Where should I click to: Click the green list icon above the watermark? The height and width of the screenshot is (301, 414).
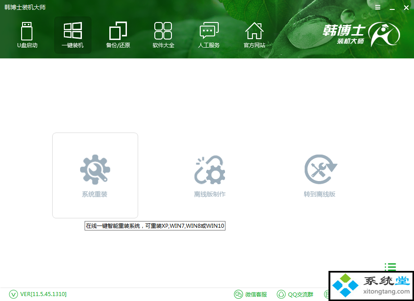[x=390, y=267]
